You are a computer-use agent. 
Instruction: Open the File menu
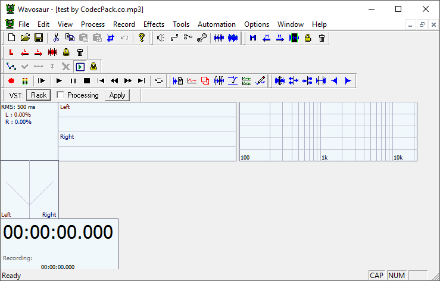click(x=24, y=24)
